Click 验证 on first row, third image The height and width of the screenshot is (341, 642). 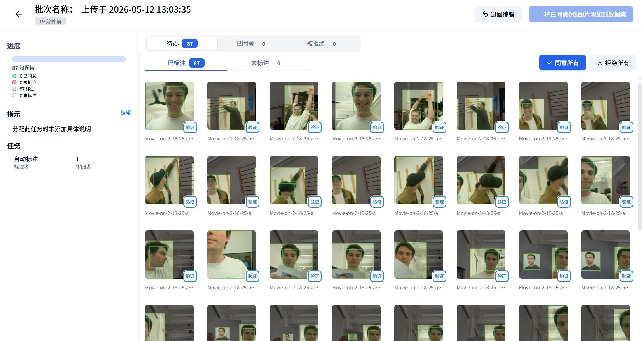pyautogui.click(x=315, y=127)
